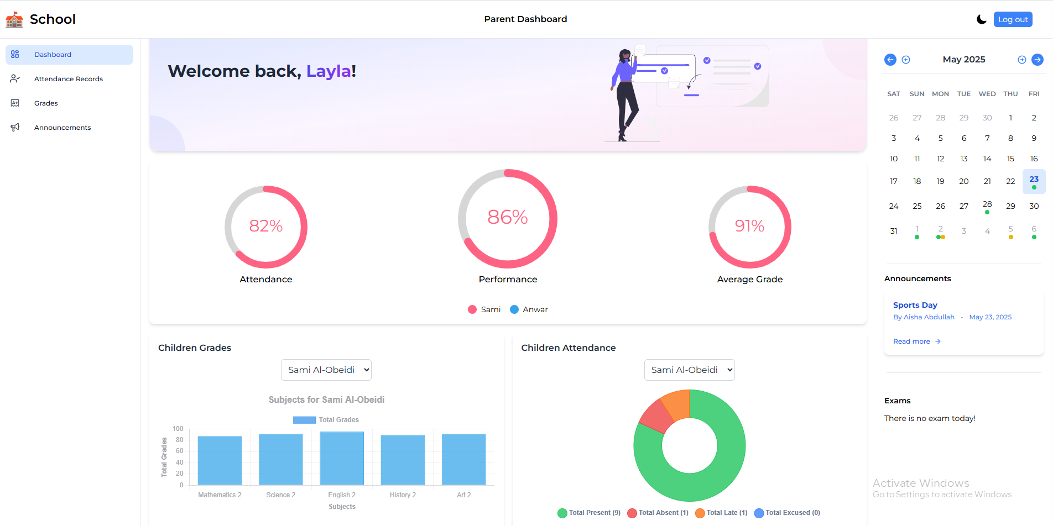
Task: Toggle dark mode moon icon
Action: pos(982,19)
